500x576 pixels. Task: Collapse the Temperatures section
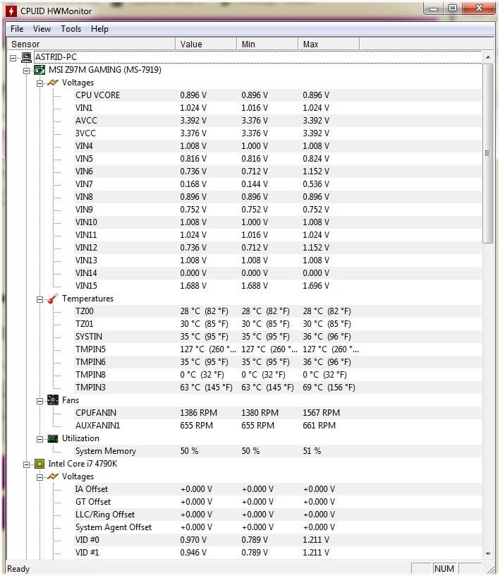coord(40,299)
